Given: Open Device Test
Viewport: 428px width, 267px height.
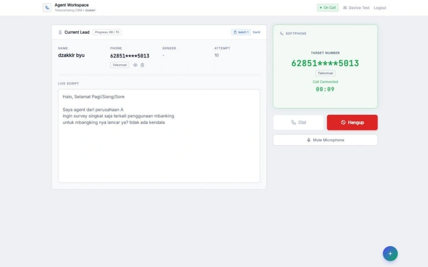Looking at the screenshot, I should click(356, 8).
